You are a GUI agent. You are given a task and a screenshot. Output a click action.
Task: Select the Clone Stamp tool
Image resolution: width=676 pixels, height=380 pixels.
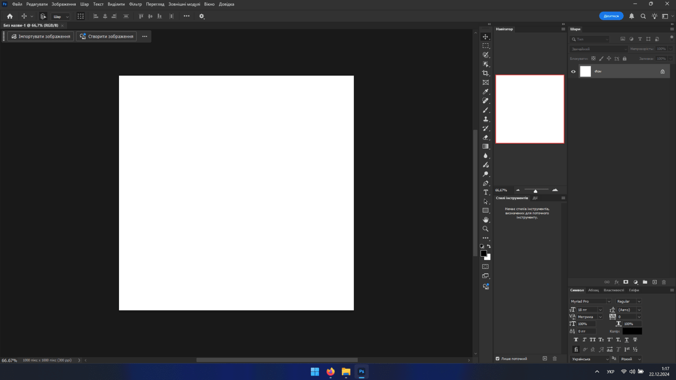point(485,119)
